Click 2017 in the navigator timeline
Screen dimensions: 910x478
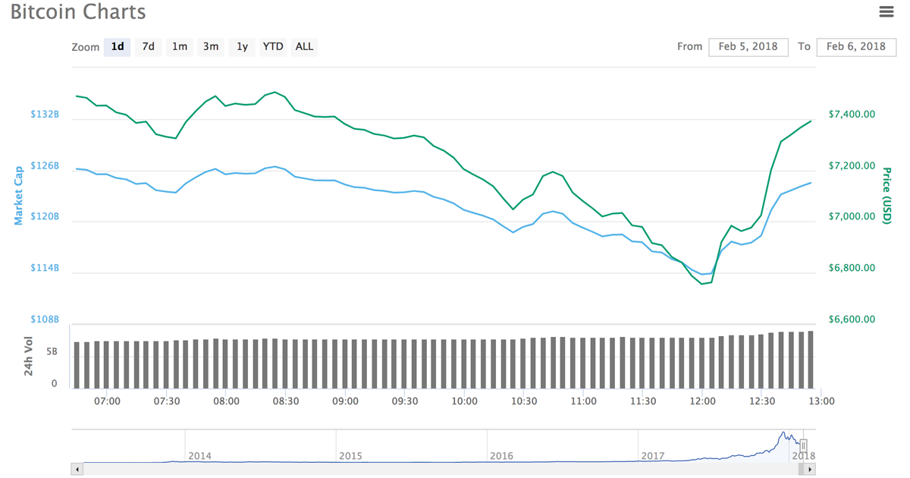pos(653,456)
